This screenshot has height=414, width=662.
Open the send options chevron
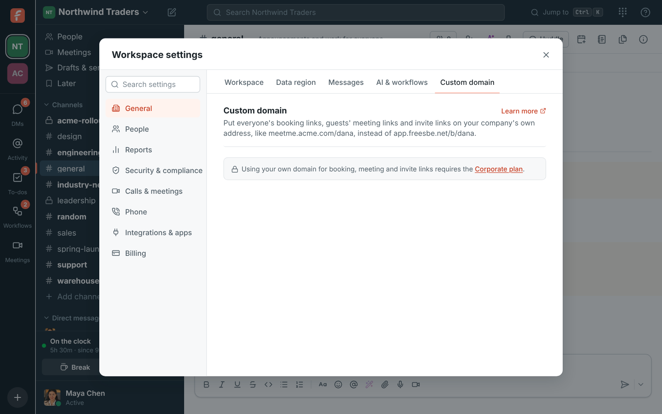click(640, 385)
